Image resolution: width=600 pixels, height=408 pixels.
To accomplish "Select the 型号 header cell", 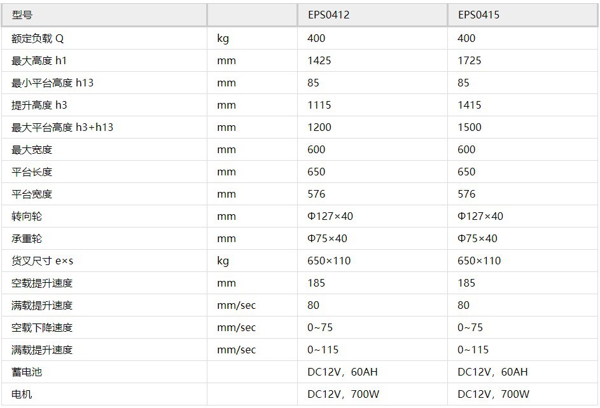I will click(22, 15).
